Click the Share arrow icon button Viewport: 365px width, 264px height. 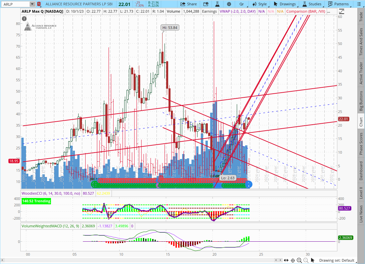pos(188,4)
